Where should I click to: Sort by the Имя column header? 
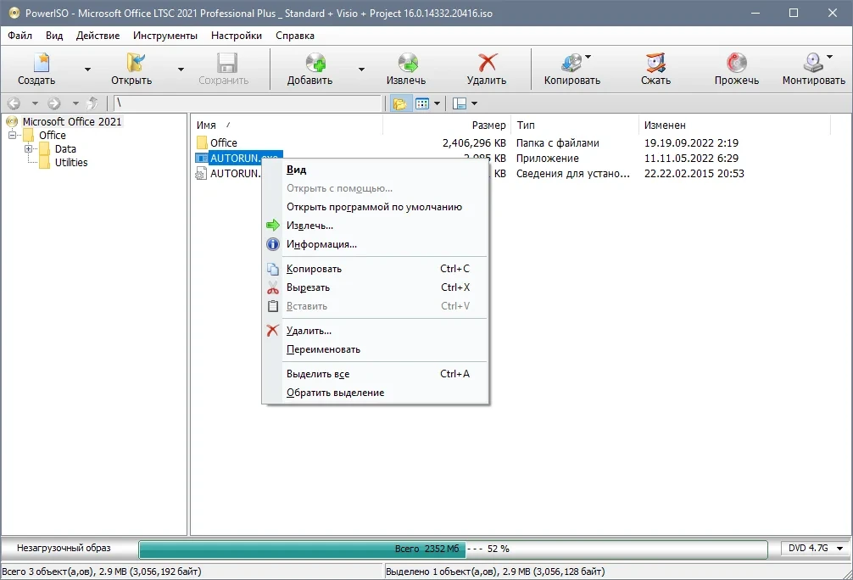(287, 125)
